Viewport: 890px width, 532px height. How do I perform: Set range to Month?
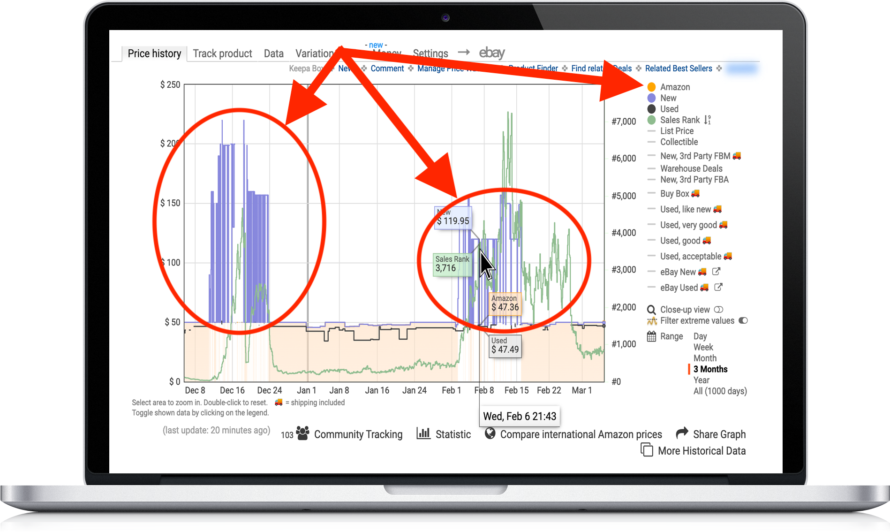click(705, 358)
